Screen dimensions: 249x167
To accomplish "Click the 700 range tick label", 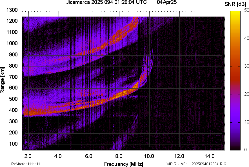I will 13,77.
